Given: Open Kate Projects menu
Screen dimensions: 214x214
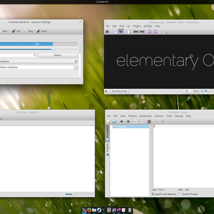Looking at the screenshot, I should [133, 116].
